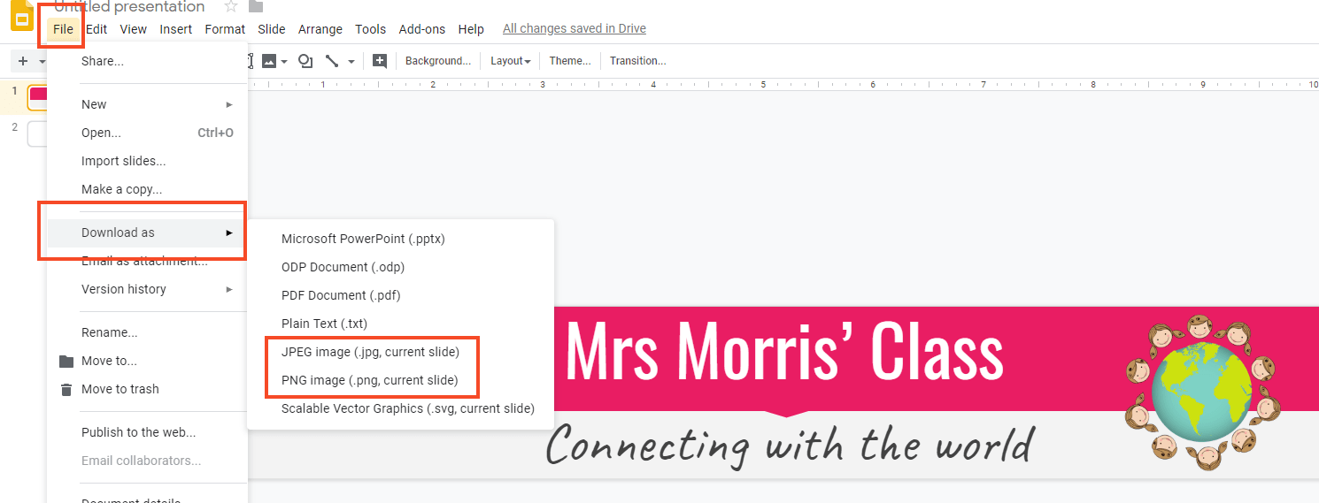Click Move to trash in File menu
This screenshot has height=503, width=1319.
point(120,389)
